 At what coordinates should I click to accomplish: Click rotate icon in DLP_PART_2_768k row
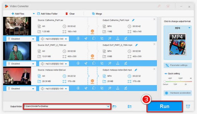tap(94, 63)
